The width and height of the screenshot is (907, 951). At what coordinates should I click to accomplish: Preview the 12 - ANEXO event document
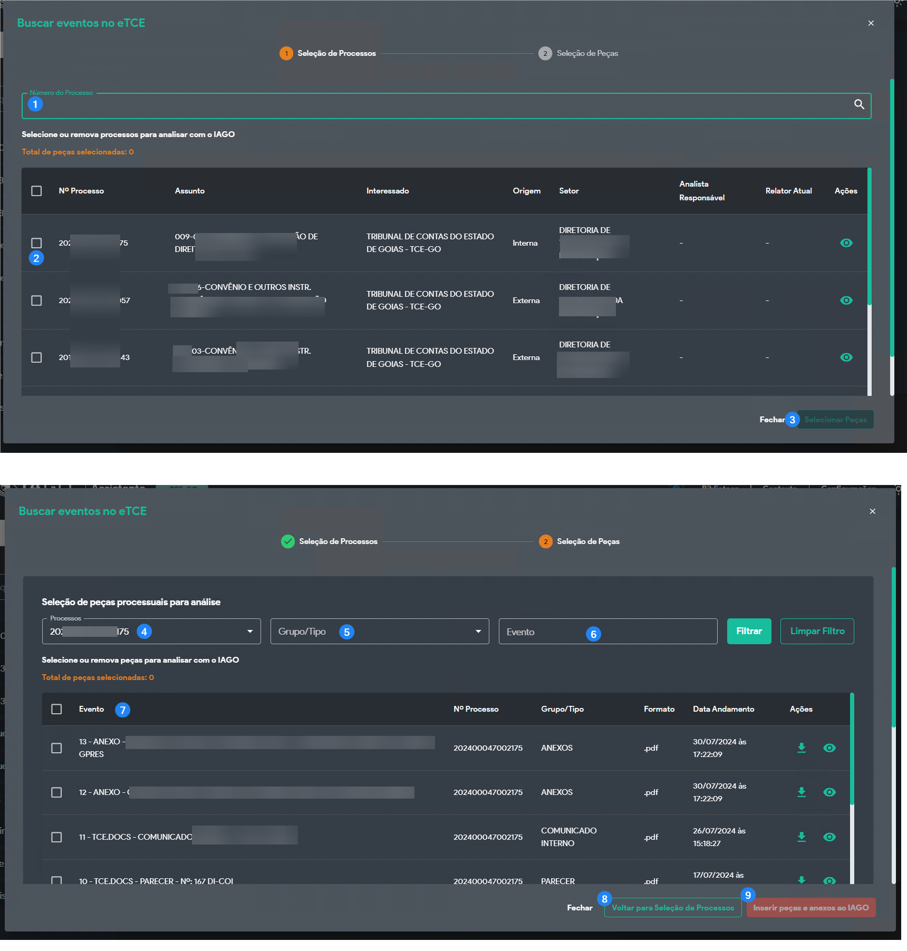pos(829,792)
